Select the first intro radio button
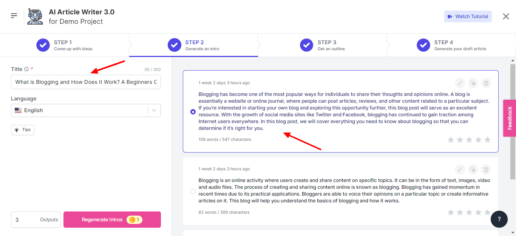 [193, 112]
